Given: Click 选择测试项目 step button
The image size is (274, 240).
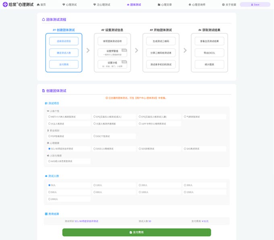Looking at the screenshot, I should [x=64, y=41].
